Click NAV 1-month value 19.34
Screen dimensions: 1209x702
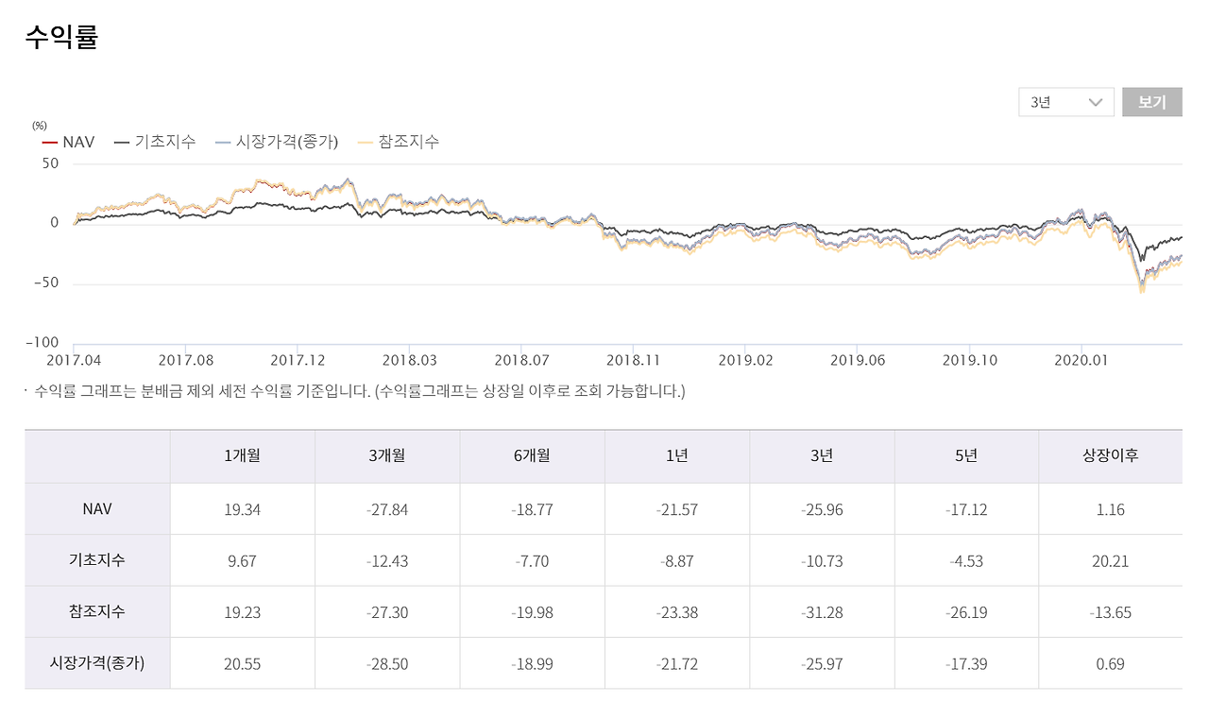[243, 510]
